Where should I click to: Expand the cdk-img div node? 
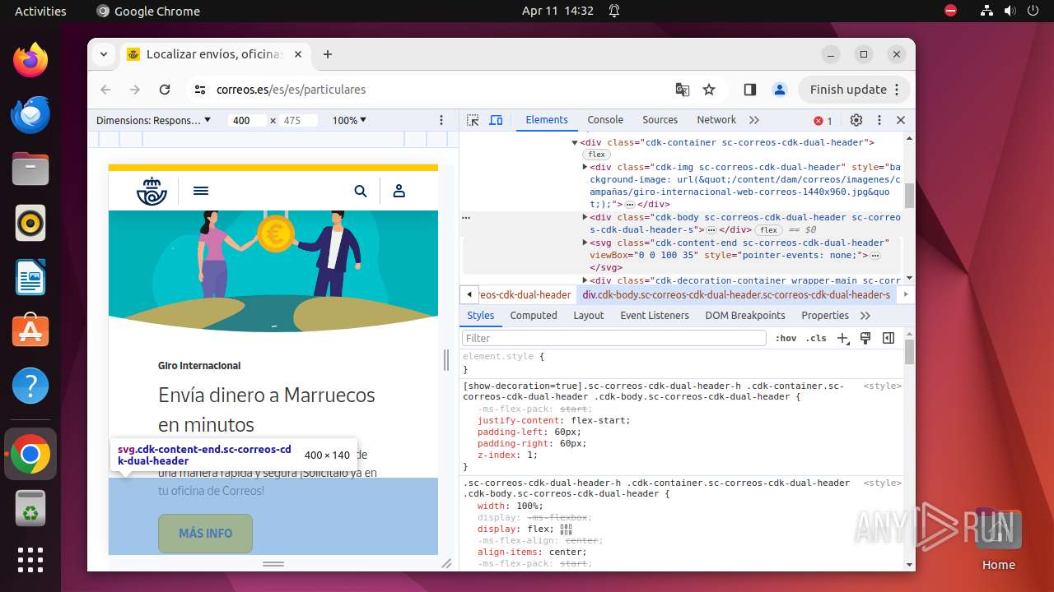coord(585,167)
